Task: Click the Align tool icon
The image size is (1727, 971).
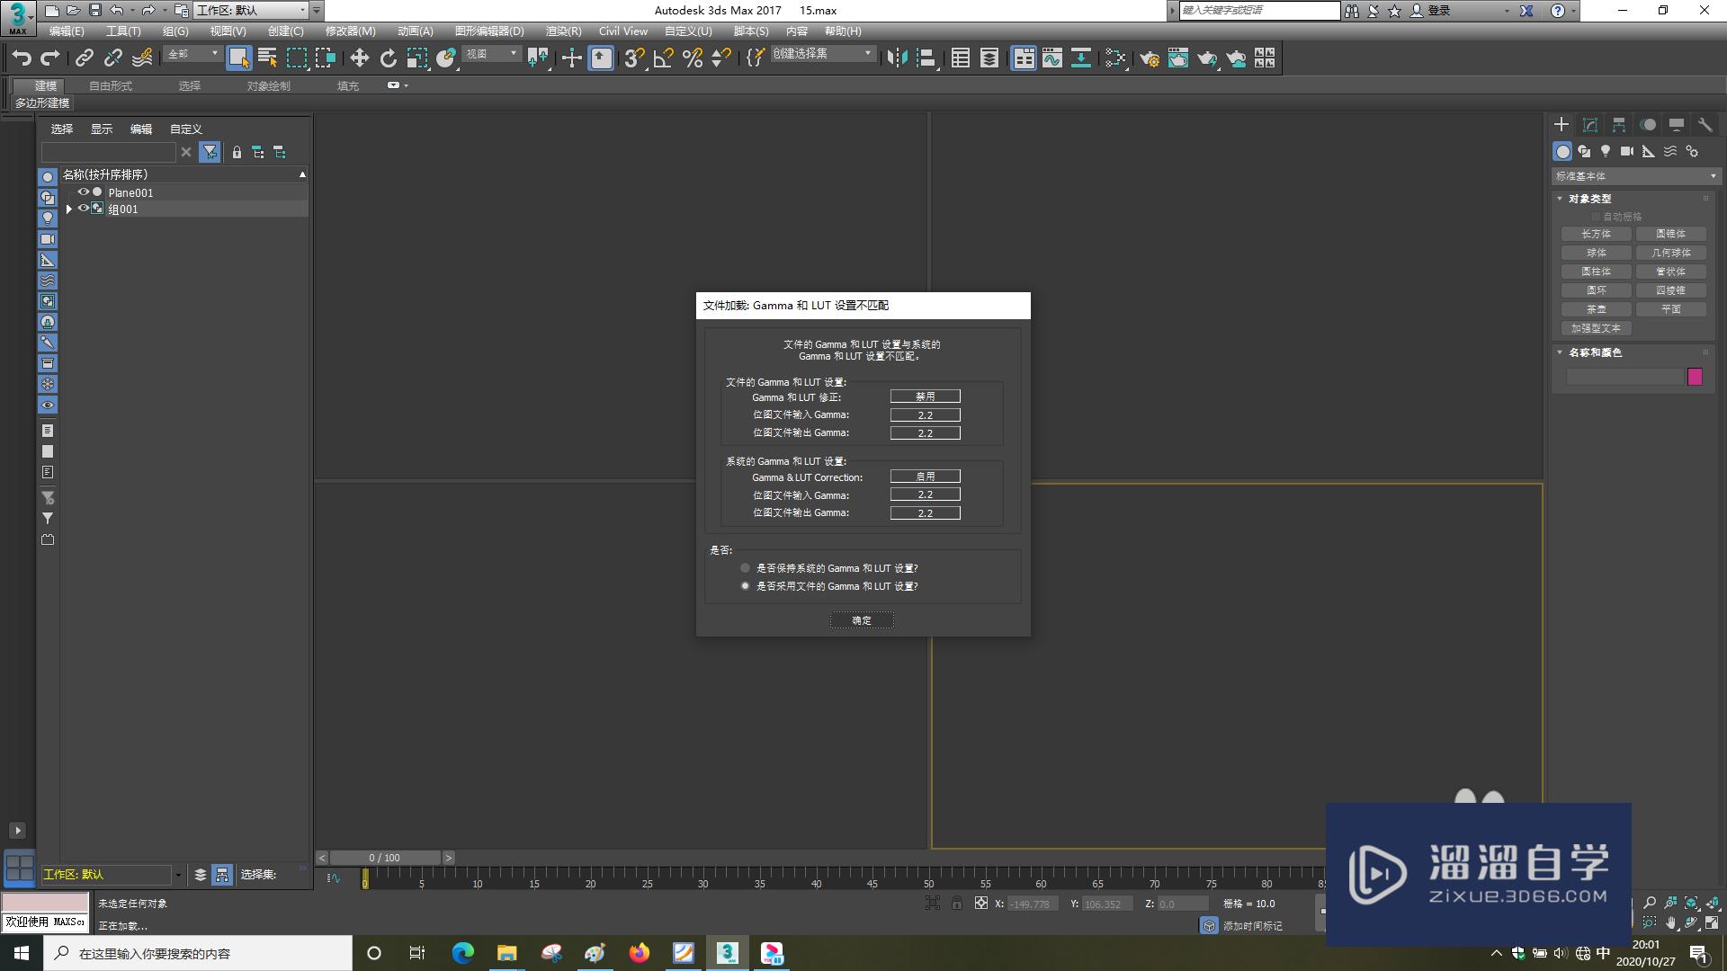Action: point(926,58)
